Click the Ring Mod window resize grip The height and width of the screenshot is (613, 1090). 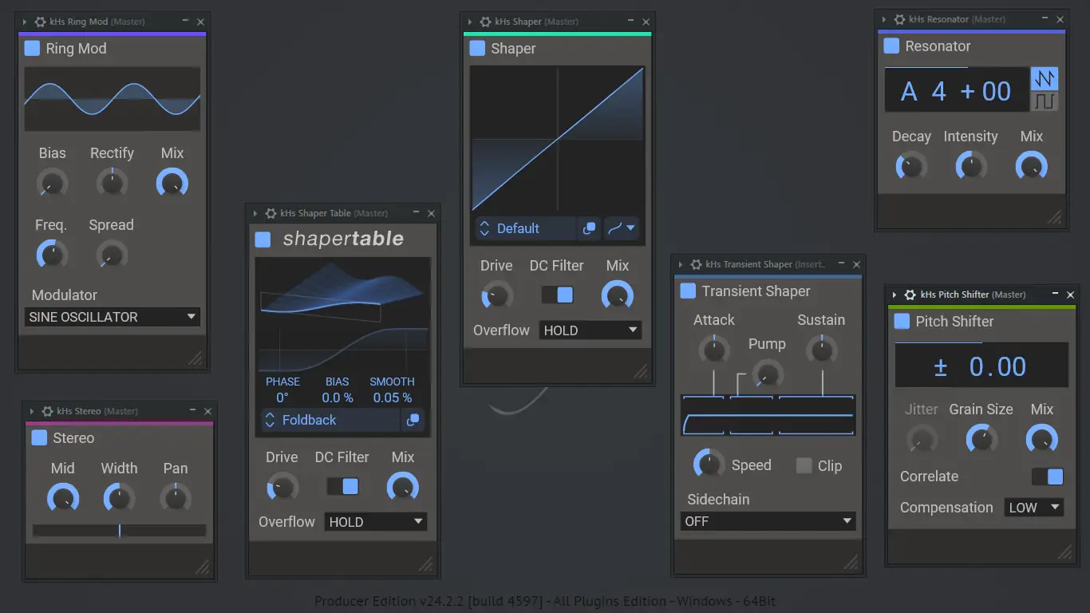pyautogui.click(x=195, y=359)
